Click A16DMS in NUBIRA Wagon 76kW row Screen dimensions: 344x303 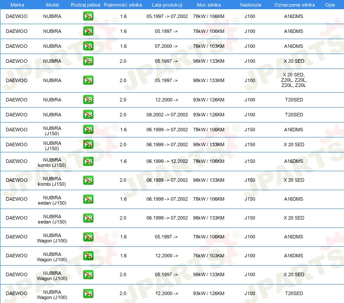click(293, 256)
